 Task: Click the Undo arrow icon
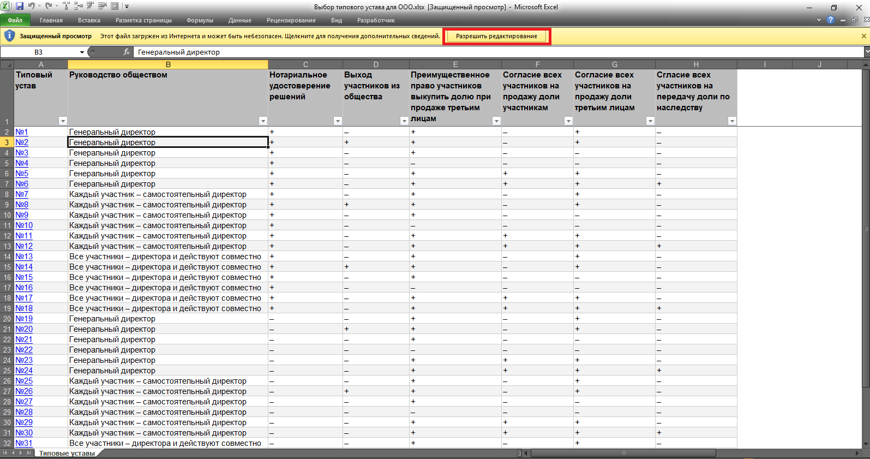(x=32, y=6)
